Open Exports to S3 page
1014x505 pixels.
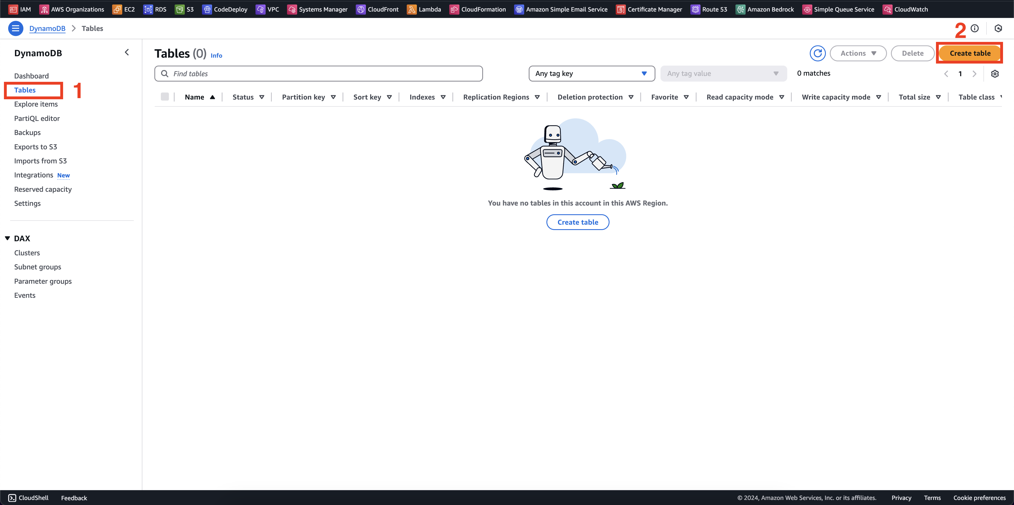[x=35, y=146]
